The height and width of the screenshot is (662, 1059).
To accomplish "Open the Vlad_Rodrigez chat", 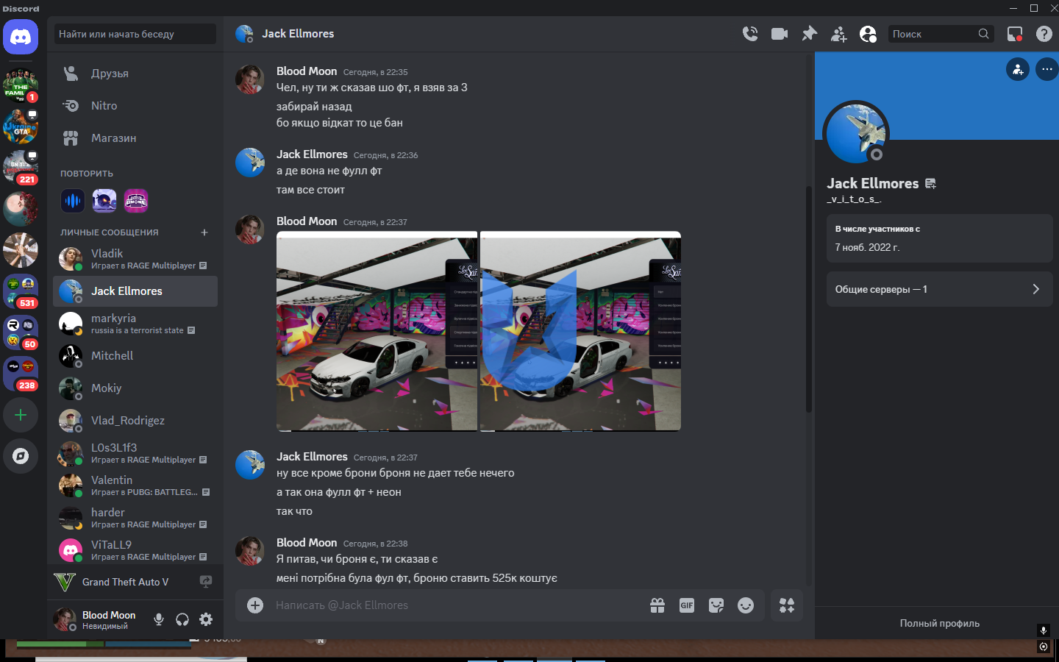I will pyautogui.click(x=135, y=421).
